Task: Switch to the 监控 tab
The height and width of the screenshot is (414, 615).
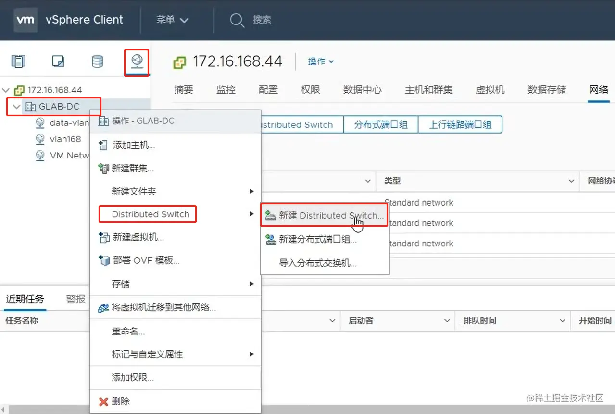Action: [226, 90]
